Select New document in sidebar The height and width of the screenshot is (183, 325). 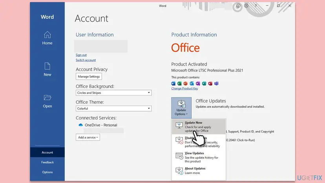tap(47, 70)
